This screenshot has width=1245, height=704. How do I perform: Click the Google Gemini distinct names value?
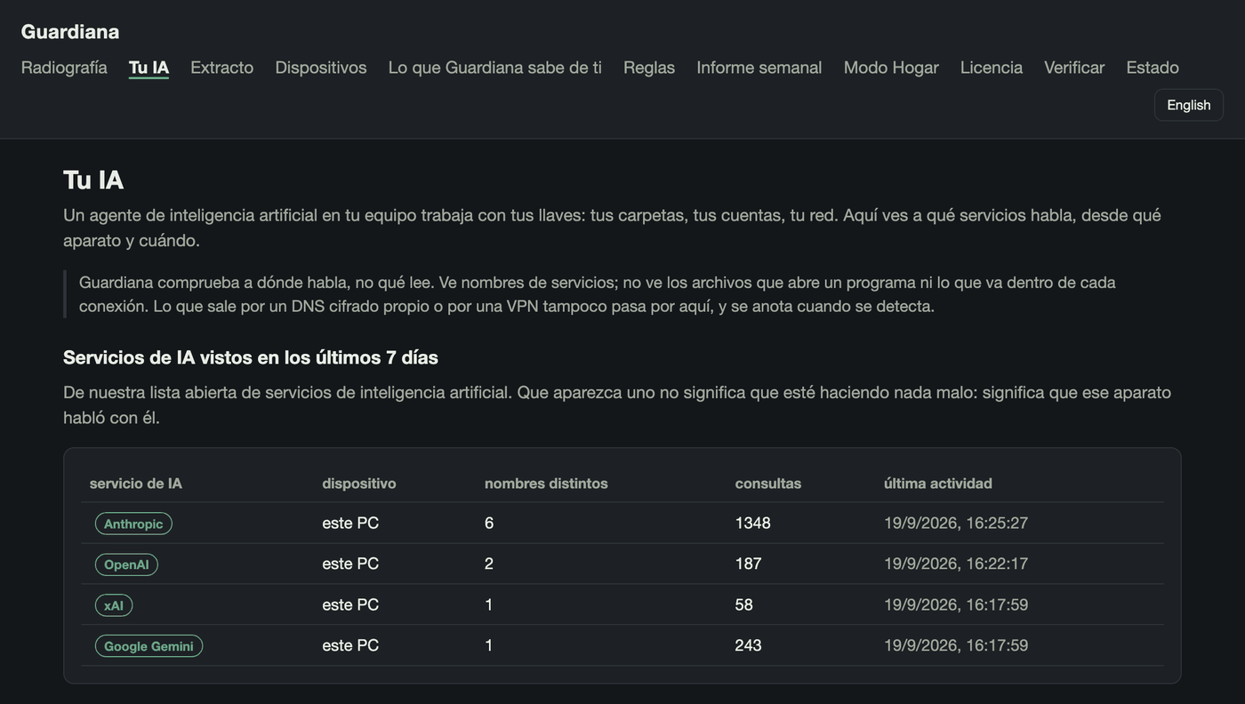click(489, 645)
